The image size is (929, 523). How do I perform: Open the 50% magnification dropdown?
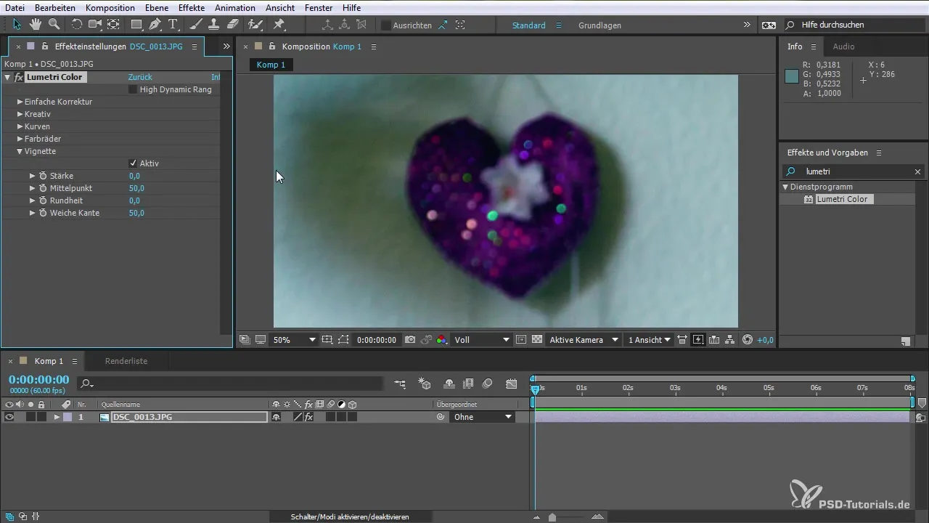tap(294, 340)
